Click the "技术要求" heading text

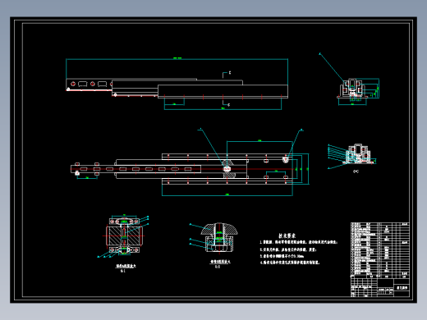click(287, 235)
